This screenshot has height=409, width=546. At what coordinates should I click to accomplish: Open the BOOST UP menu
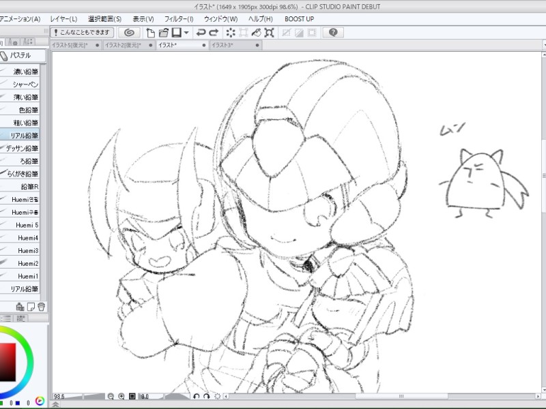click(299, 19)
